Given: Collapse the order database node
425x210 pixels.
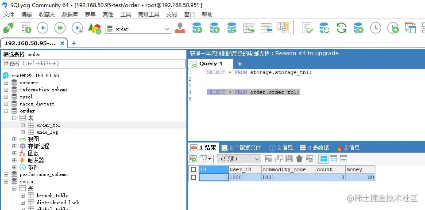Looking at the screenshot, I should 6,111.
